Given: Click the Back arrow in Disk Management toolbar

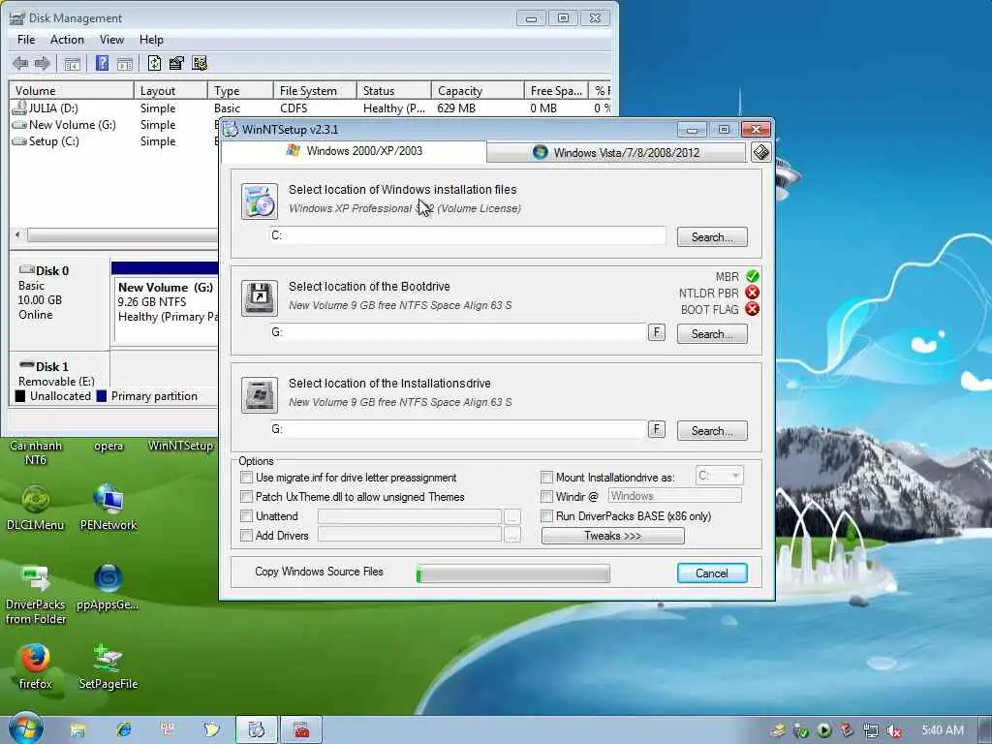Looking at the screenshot, I should click(x=20, y=63).
